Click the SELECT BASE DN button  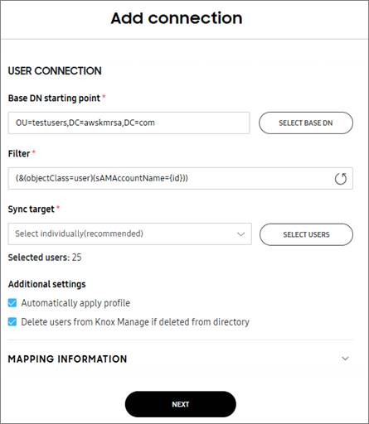point(306,123)
